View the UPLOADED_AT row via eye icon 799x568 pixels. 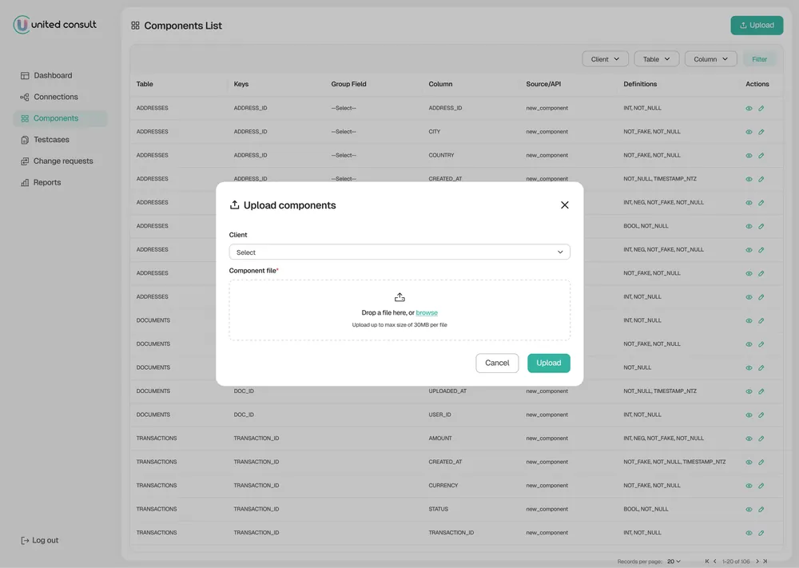749,391
